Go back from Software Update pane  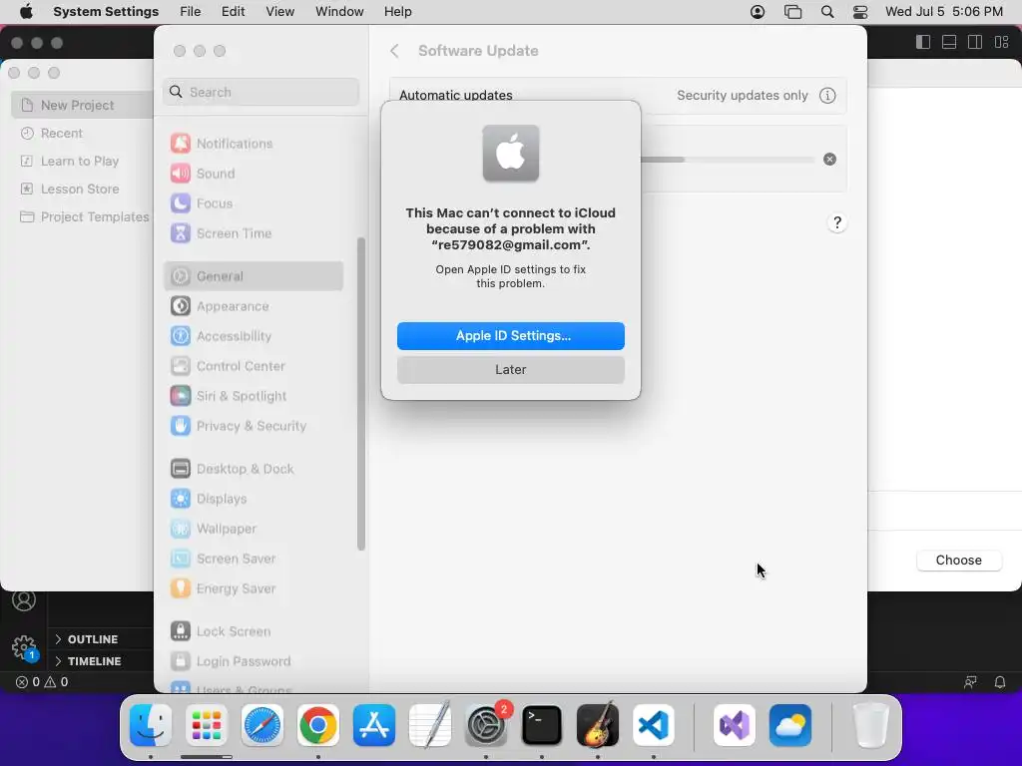click(394, 51)
